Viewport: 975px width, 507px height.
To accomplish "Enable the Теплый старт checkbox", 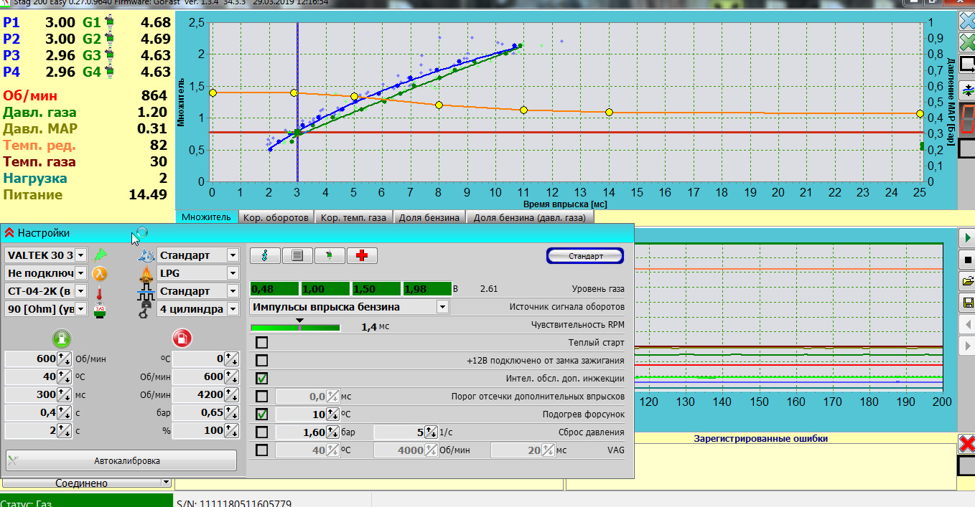I will point(262,343).
